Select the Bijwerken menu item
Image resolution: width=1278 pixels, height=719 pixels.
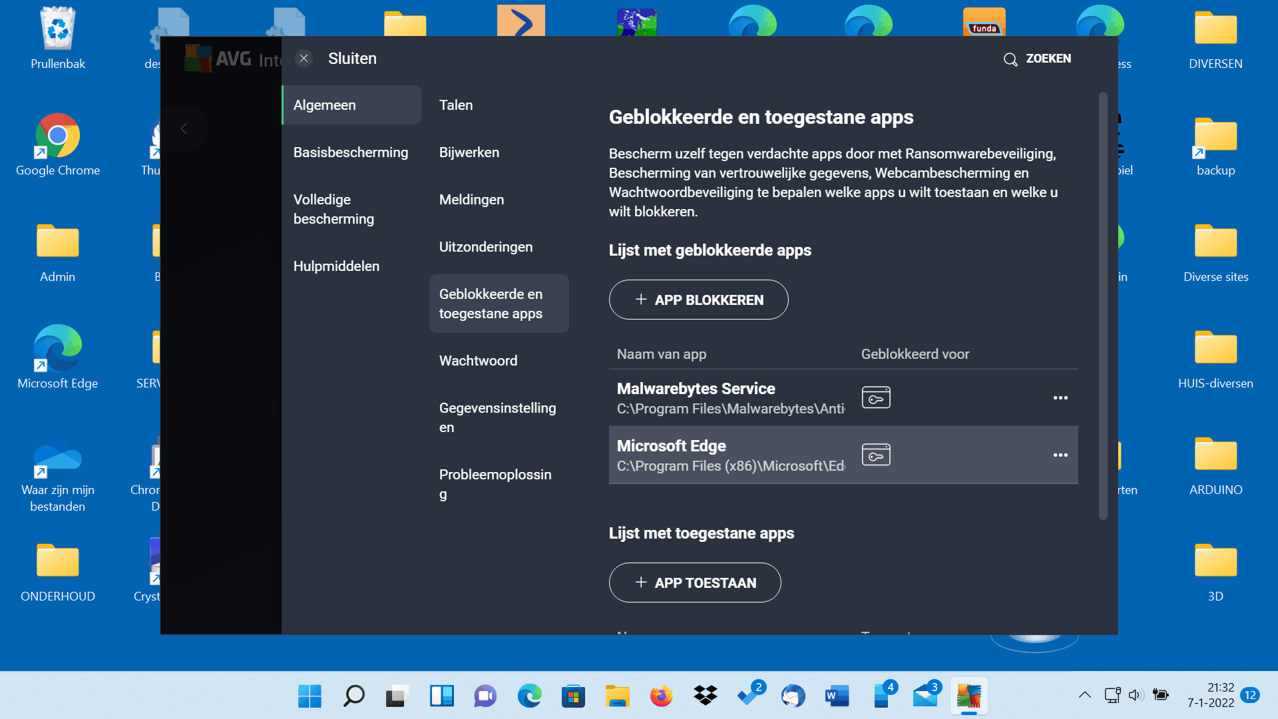(x=469, y=152)
